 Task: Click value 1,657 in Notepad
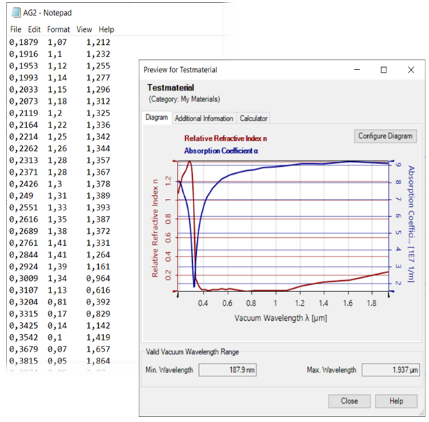click(98, 349)
